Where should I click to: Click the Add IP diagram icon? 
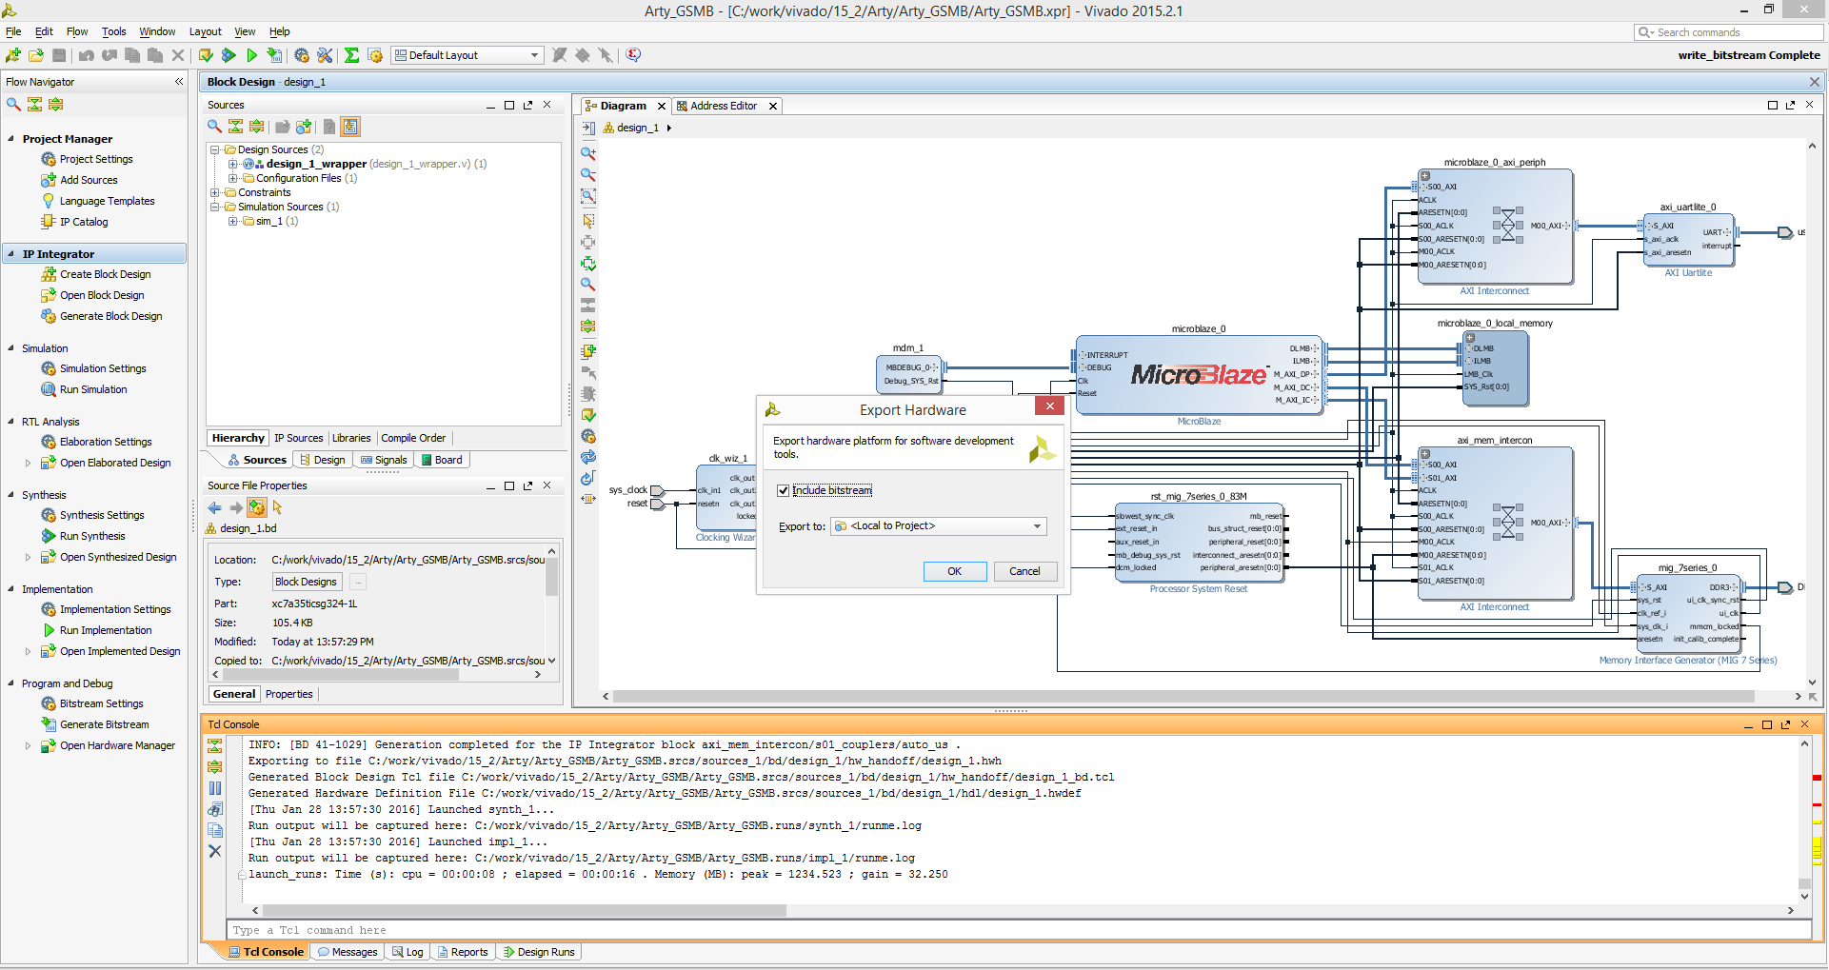[588, 351]
